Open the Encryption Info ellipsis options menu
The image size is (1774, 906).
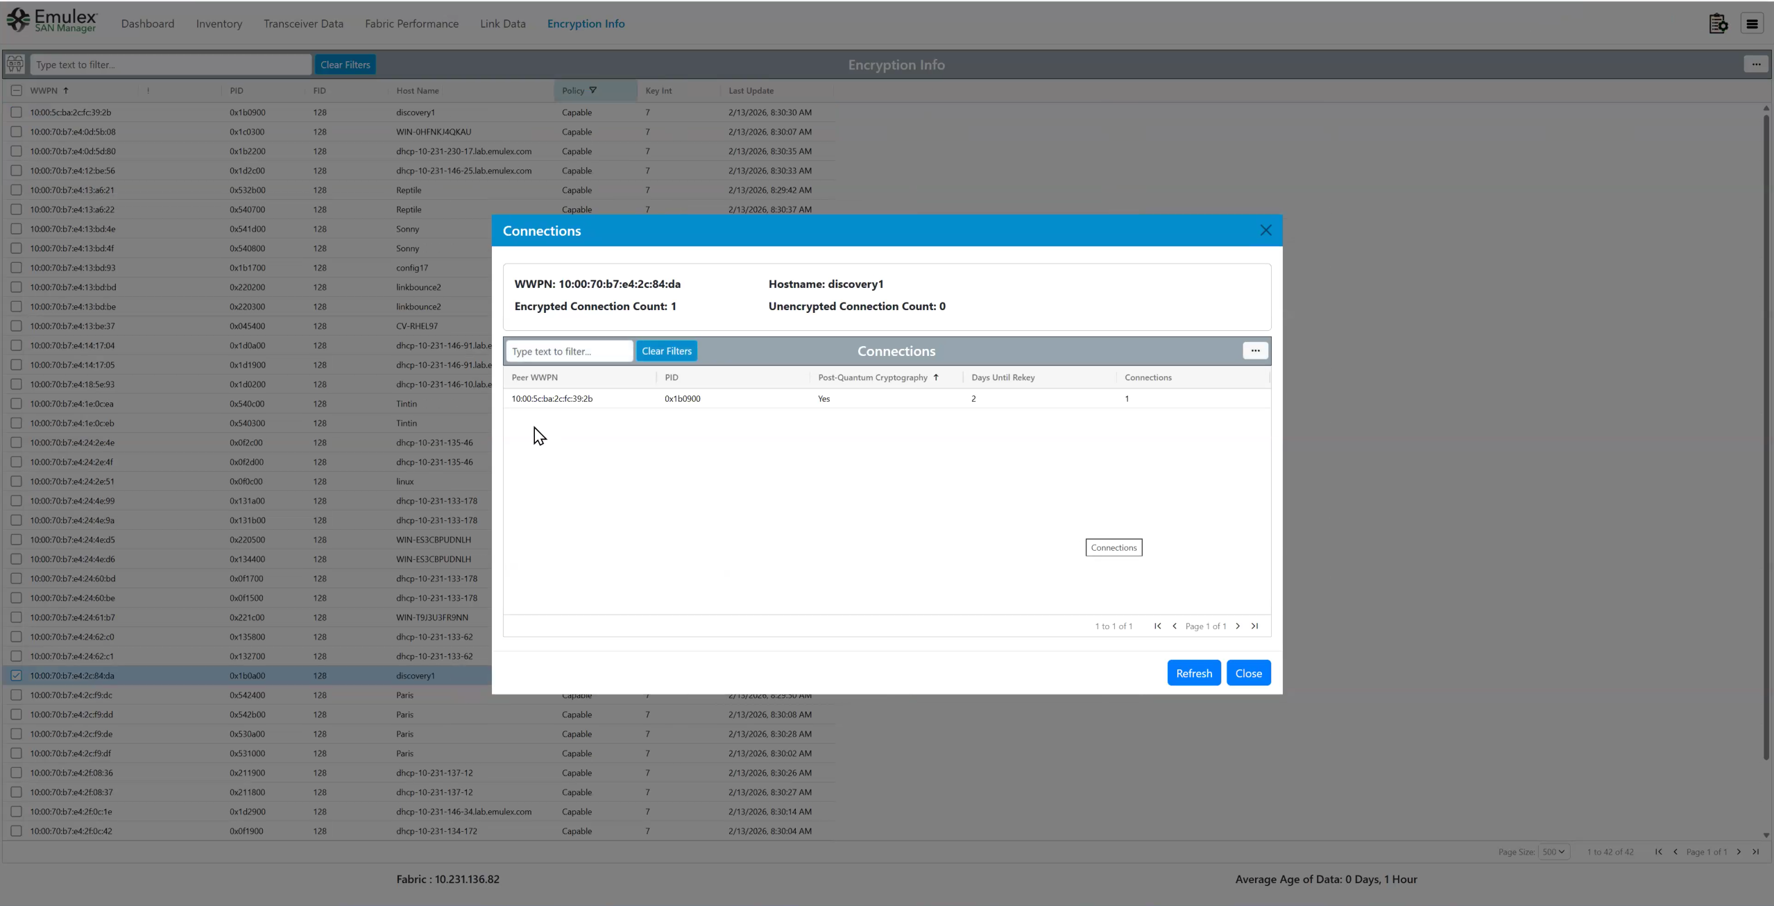coord(1756,65)
